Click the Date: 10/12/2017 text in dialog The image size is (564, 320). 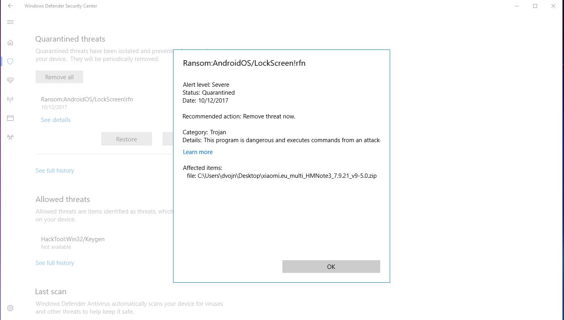[206, 101]
